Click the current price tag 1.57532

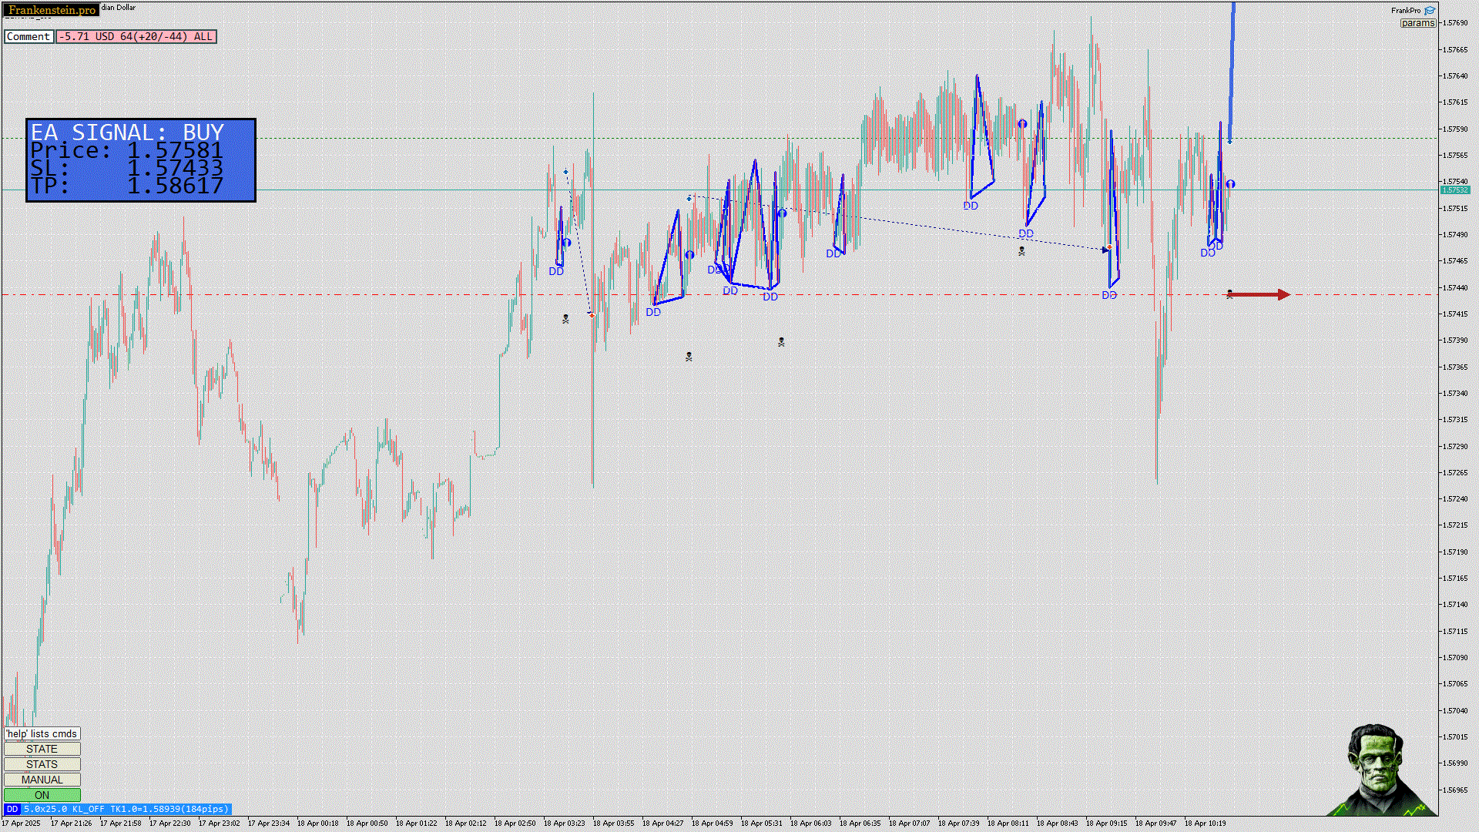(1454, 190)
